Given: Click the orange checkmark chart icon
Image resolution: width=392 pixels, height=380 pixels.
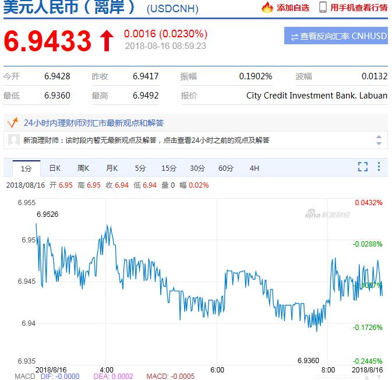Looking at the screenshot, I should tap(12, 123).
